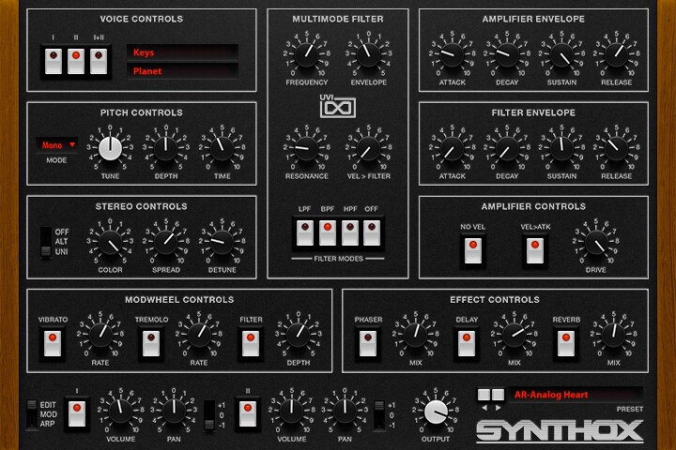This screenshot has width=676, height=450.
Task: Select the next preset arrow
Action: coord(498,408)
